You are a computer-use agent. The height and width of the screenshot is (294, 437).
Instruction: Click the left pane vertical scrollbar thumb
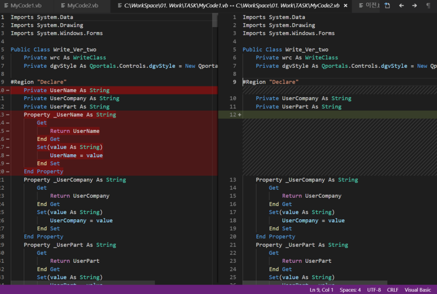(215, 20)
